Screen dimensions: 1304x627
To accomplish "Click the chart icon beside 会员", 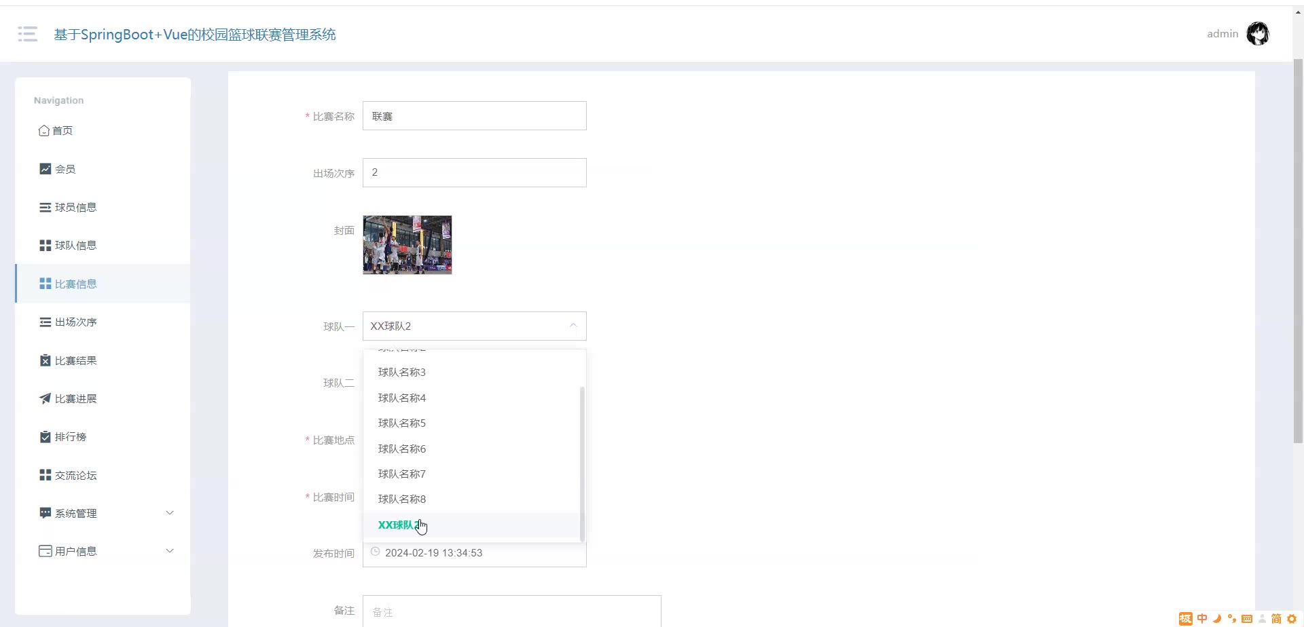I will point(45,169).
